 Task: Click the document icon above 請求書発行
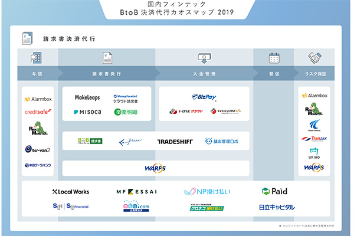pos(107,58)
